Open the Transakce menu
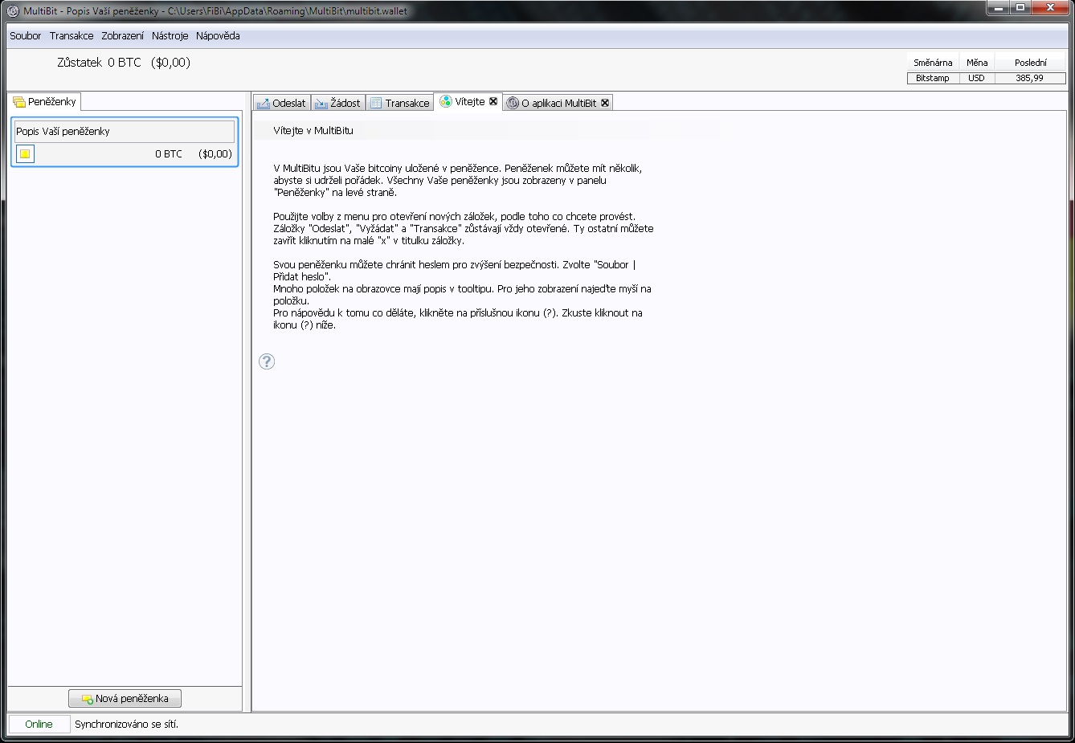This screenshot has height=743, width=1075. [x=72, y=36]
